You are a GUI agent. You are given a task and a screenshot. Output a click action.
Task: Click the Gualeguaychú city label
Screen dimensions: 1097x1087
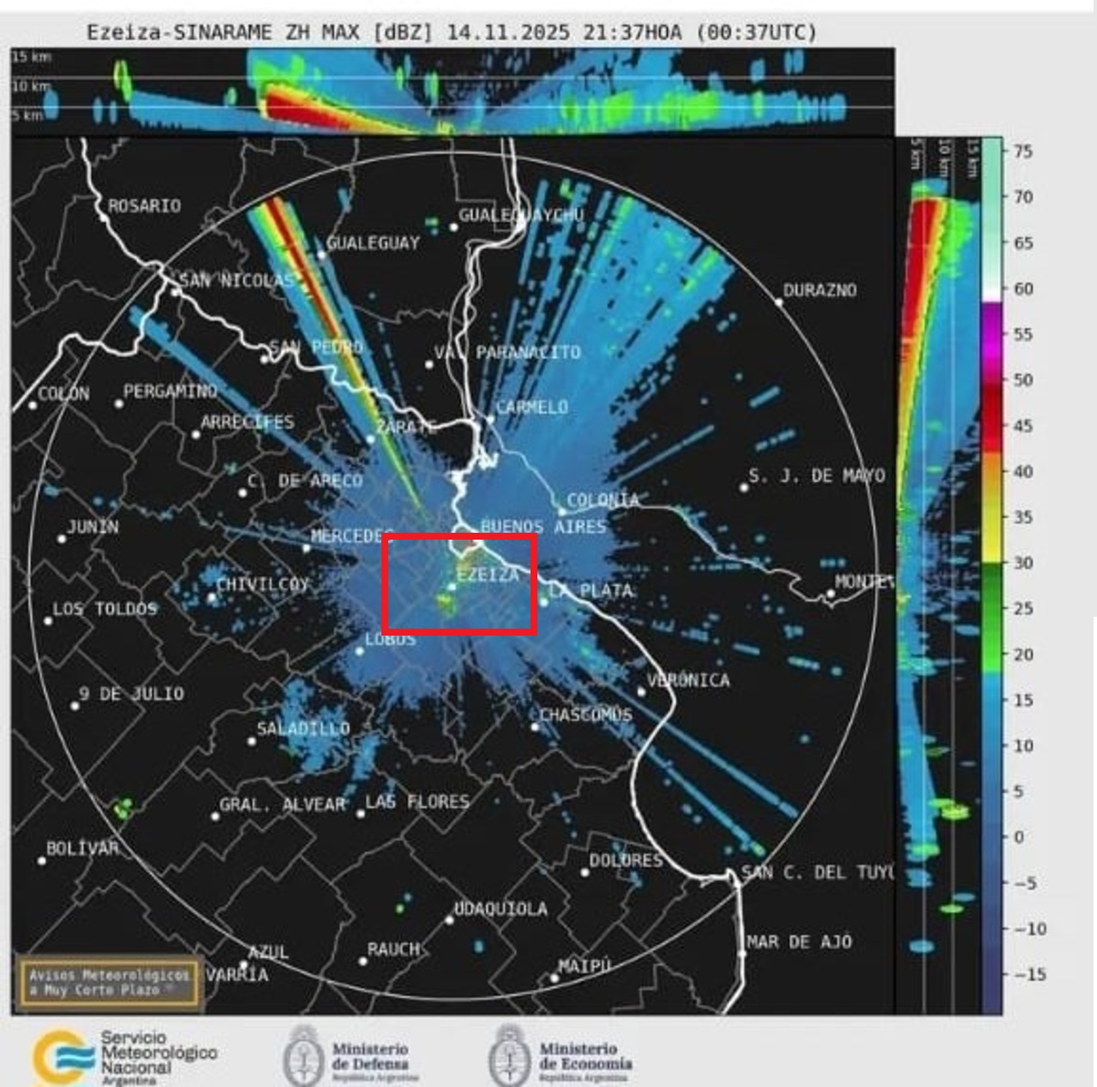521,215
